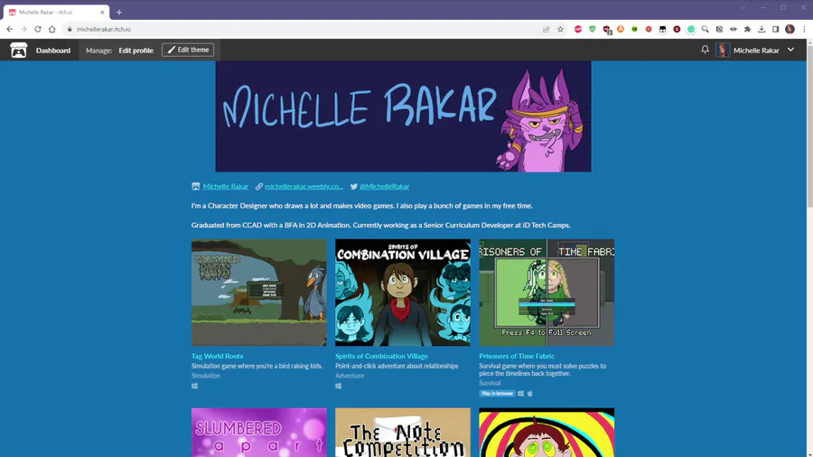Click the Edit theme button
The height and width of the screenshot is (457, 813).
[x=188, y=50]
